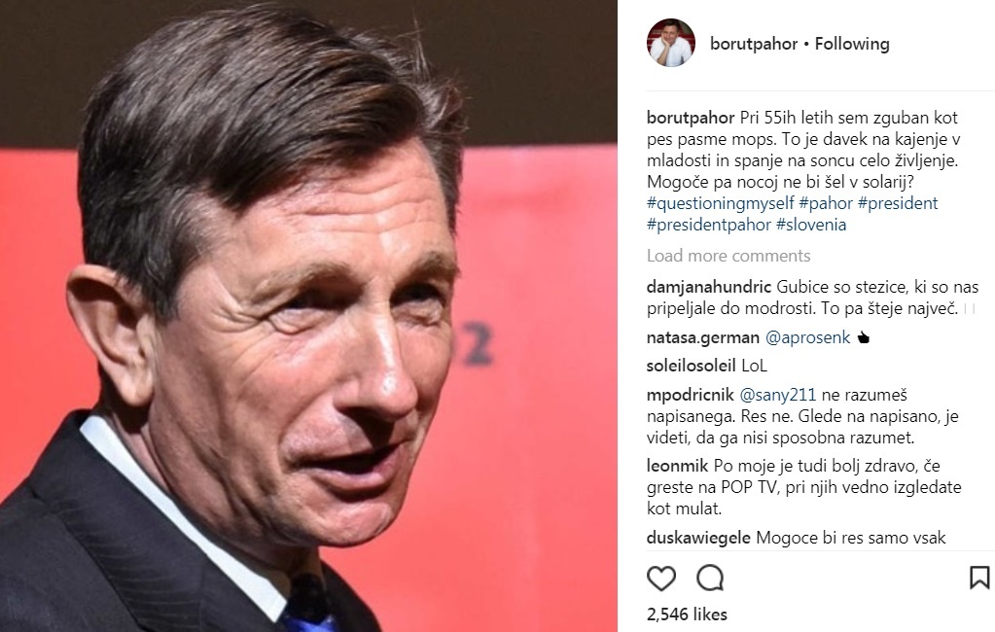Viewport: 995px width, 632px height.
Task: Expand Load more comments
Action: pyautogui.click(x=728, y=256)
